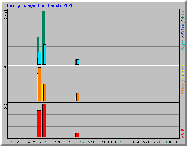Click day label "19" on the axis
Screen dimensions: 187x146
[110, 142]
